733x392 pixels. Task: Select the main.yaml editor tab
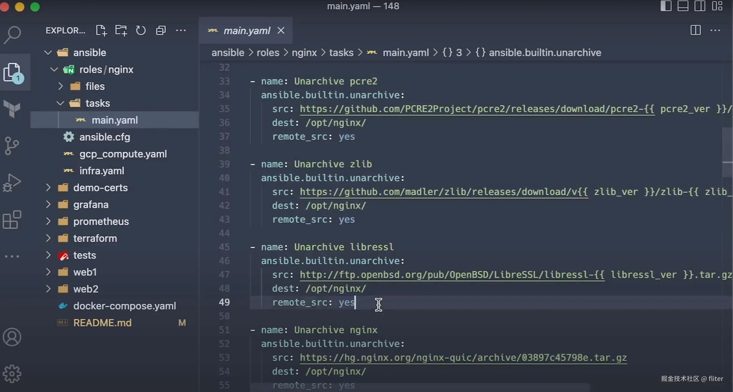(x=246, y=30)
